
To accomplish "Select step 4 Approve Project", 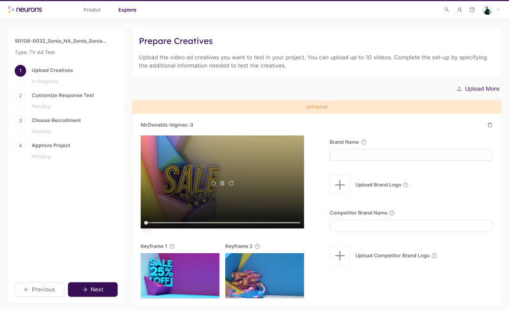I will tap(51, 146).
